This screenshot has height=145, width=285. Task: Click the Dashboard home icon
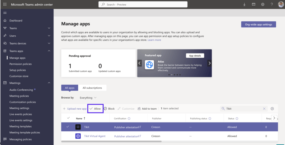click(5, 21)
